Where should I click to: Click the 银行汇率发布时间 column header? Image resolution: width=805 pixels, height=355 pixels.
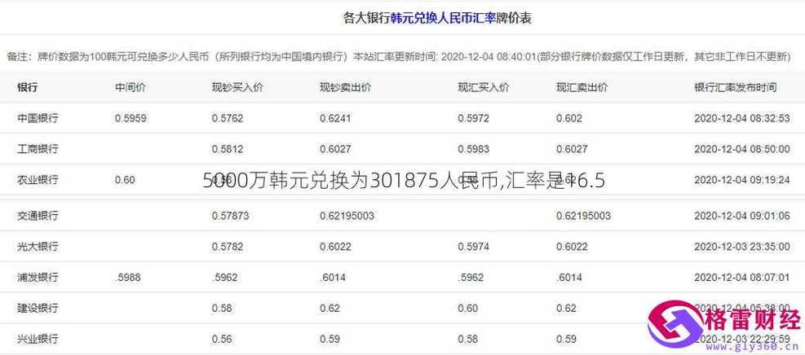tap(735, 88)
